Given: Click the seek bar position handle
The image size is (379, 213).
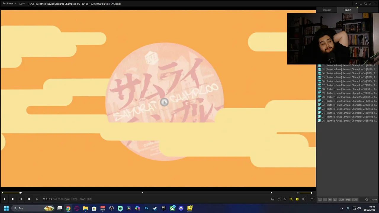Looking at the screenshot, I should [20, 193].
